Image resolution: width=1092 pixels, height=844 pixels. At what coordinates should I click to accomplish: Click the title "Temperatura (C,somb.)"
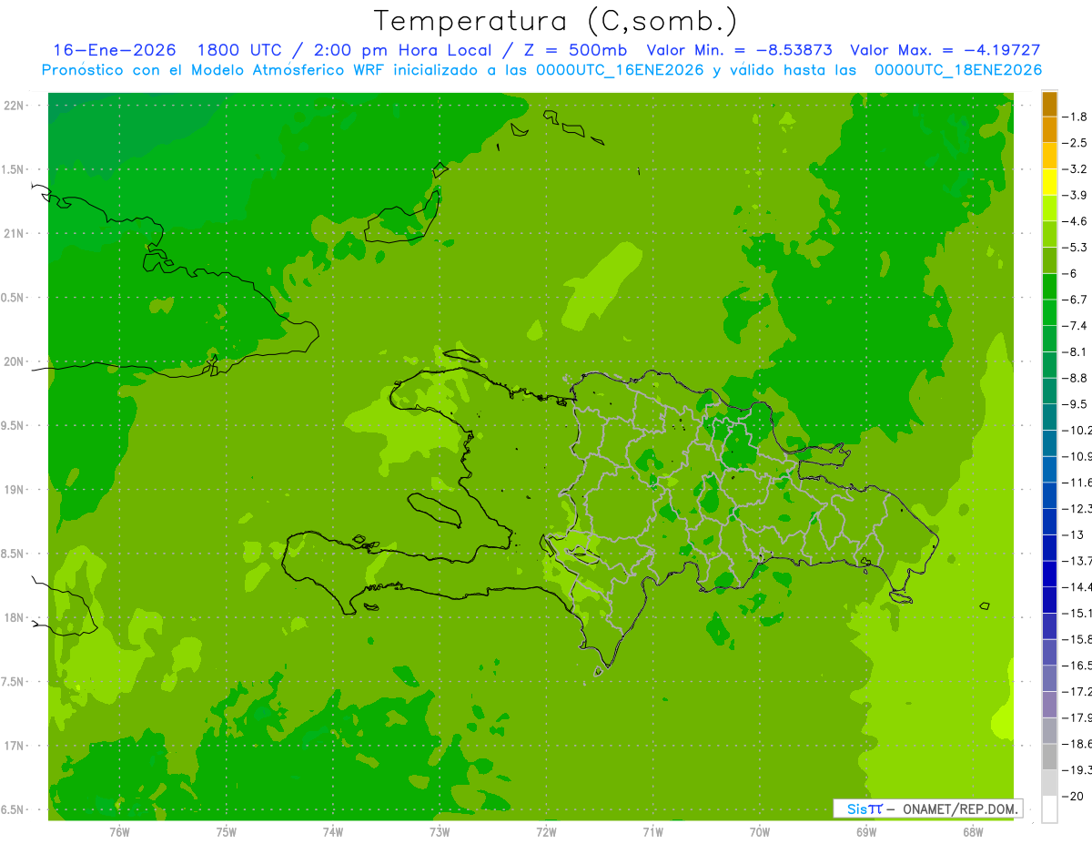tap(556, 21)
